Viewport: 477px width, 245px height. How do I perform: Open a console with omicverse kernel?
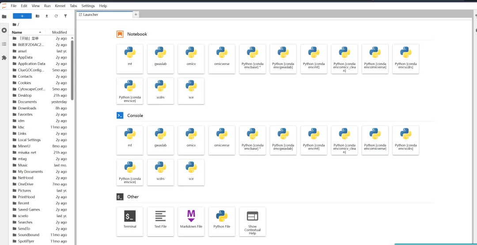222,140
